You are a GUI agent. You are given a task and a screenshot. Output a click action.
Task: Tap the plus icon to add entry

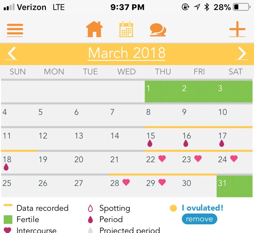pos(237,29)
